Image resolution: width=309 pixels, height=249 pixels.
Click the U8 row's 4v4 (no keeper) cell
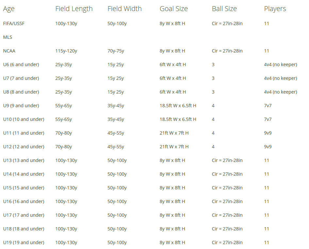(x=280, y=92)
